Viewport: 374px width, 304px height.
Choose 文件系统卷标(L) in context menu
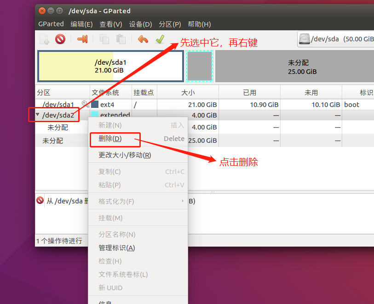click(138, 275)
